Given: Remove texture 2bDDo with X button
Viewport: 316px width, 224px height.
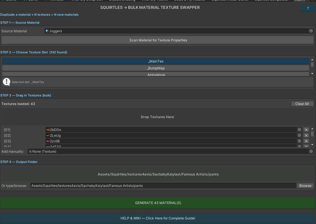Looking at the screenshot, I should pos(306,130).
